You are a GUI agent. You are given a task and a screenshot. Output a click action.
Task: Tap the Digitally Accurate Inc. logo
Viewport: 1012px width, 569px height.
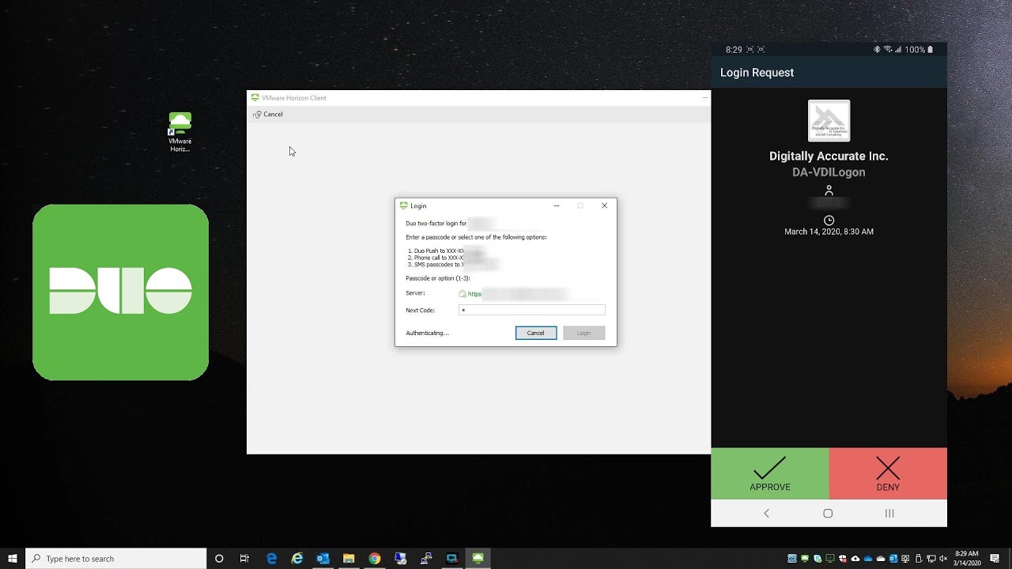click(x=829, y=121)
